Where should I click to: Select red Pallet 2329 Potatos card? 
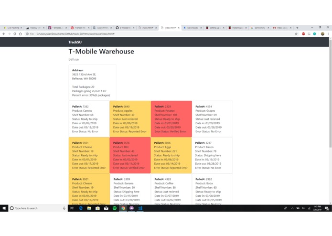[171, 119]
